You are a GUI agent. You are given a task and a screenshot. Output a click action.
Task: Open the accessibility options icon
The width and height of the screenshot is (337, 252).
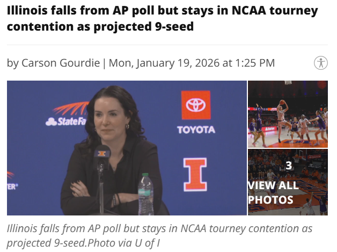pyautogui.click(x=321, y=62)
